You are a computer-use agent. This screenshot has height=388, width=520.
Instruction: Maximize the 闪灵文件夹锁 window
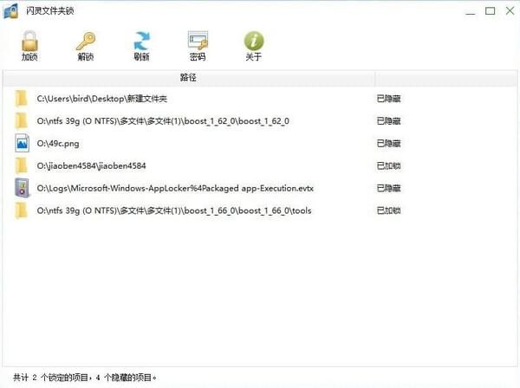tap(491, 11)
